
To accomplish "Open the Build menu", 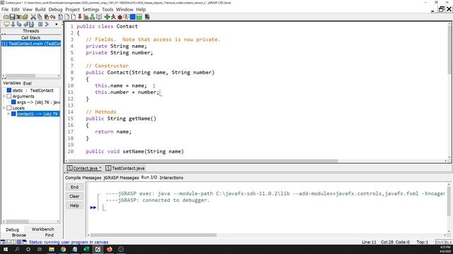I will [40, 9].
